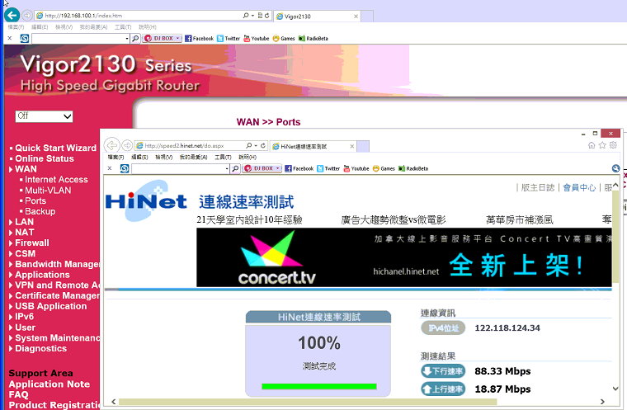Click the IPv4 address badge
Image resolution: width=627 pixels, height=410 pixels.
tap(443, 328)
